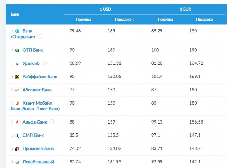227x168 pixels.
Task: Expand the Банк «Открытие» row
Action: tap(12, 31)
